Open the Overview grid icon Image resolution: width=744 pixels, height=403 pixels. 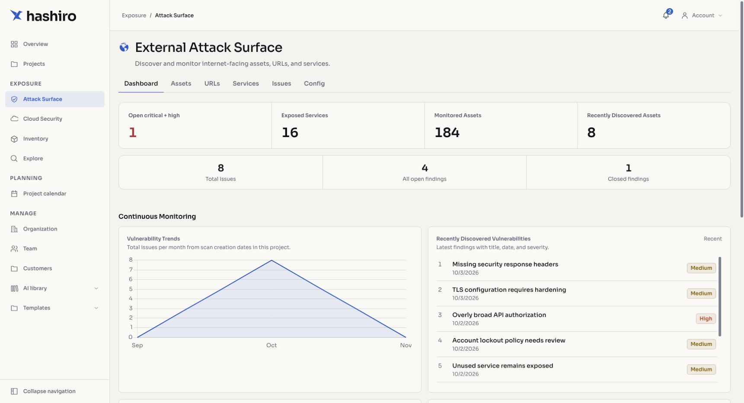pos(14,44)
